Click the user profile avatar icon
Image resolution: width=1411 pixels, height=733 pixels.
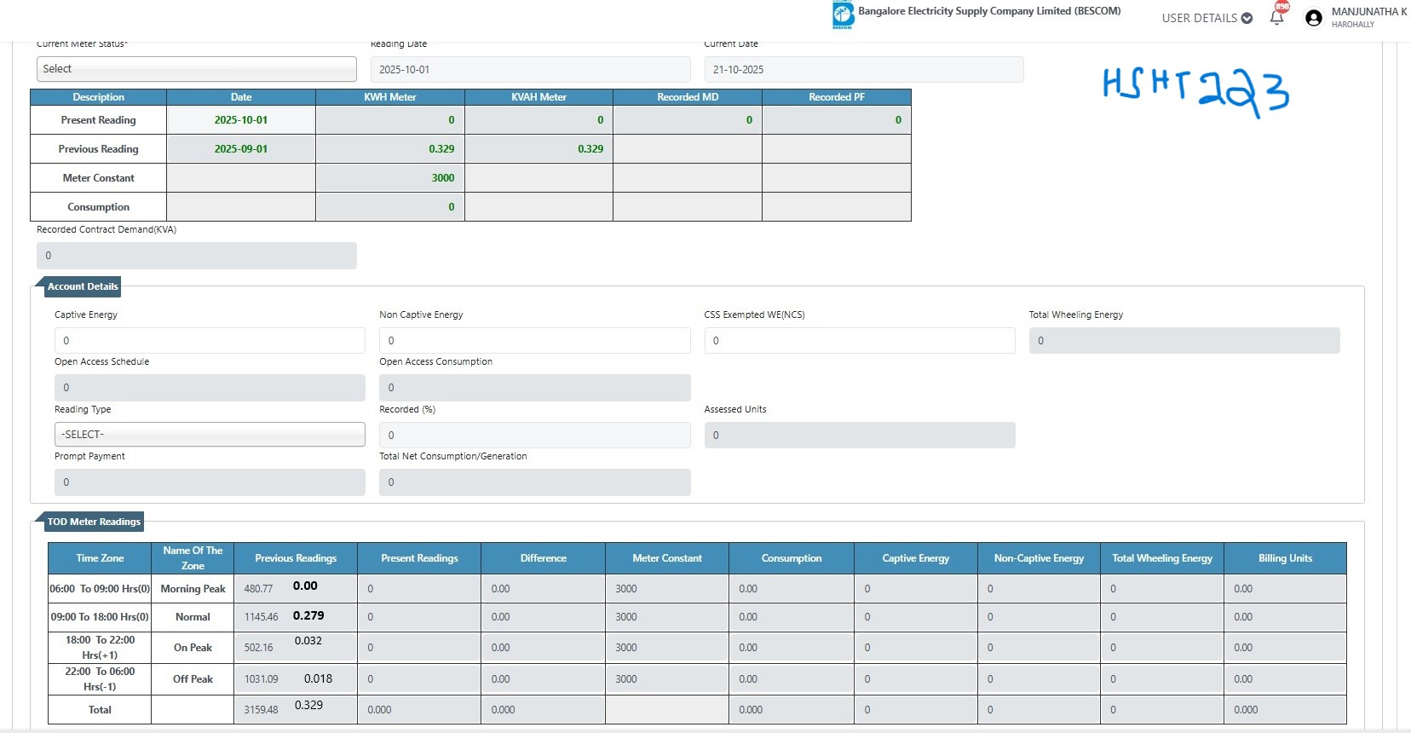[1314, 18]
